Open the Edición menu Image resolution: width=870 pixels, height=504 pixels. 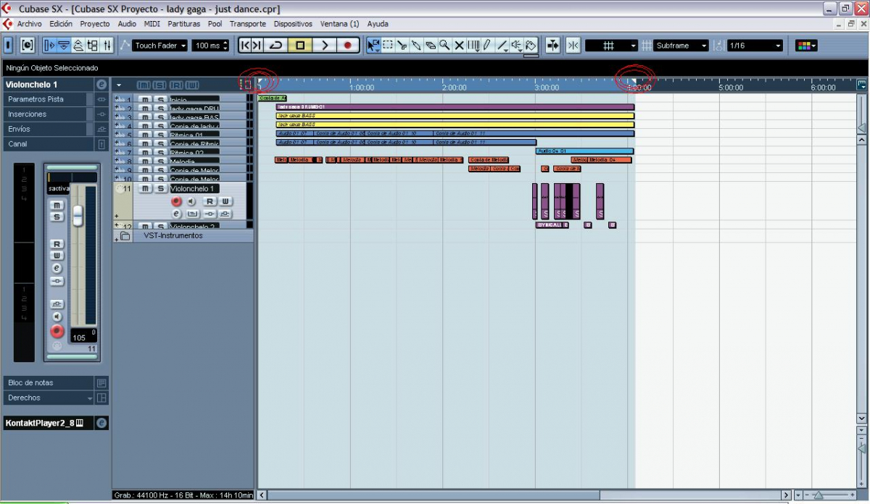point(61,24)
